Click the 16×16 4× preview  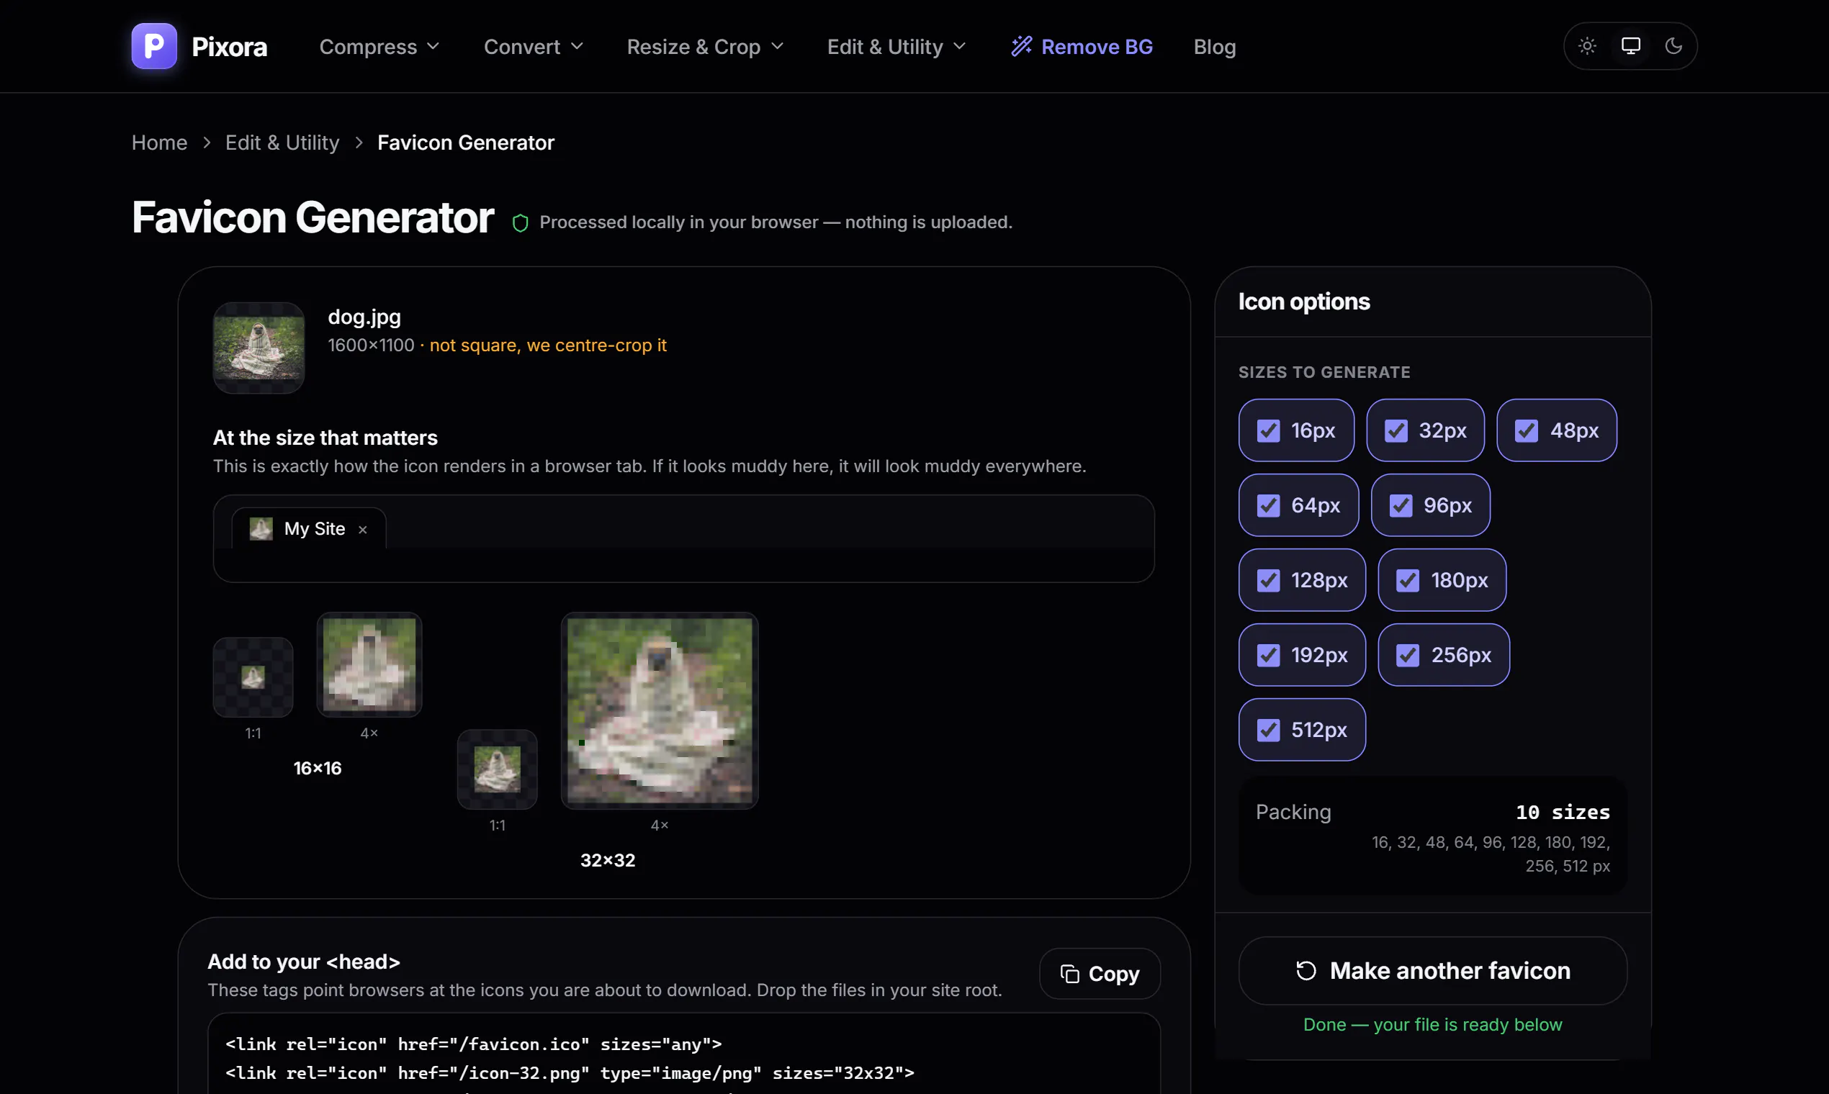coord(369,664)
